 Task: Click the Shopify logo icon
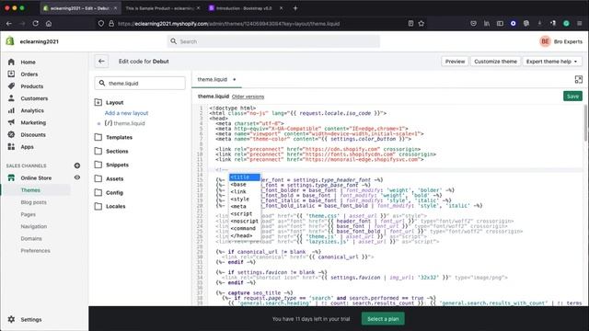tap(10, 41)
